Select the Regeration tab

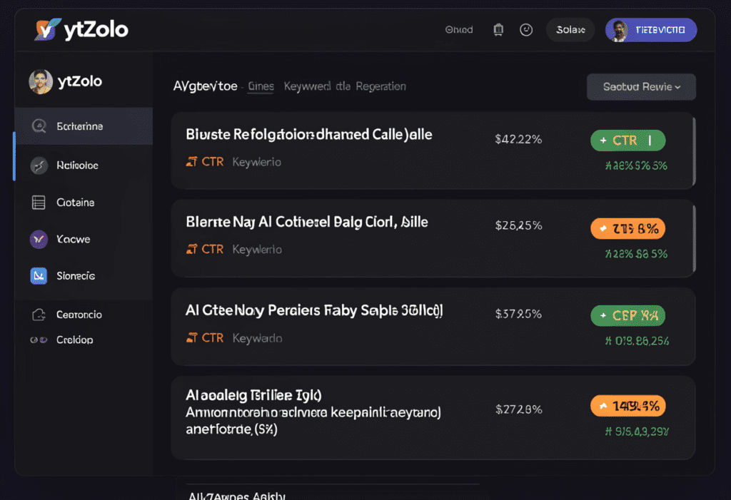(380, 86)
